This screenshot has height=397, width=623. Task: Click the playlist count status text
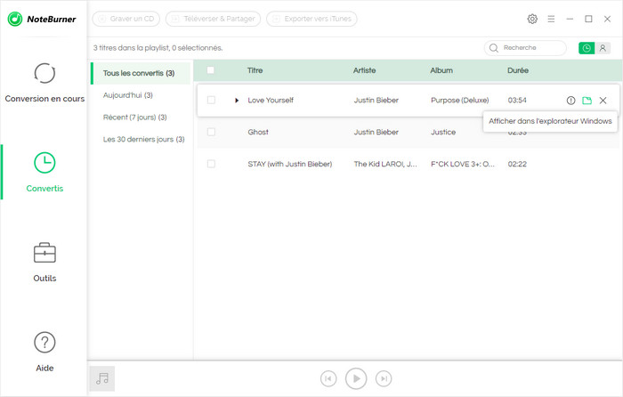tap(158, 48)
